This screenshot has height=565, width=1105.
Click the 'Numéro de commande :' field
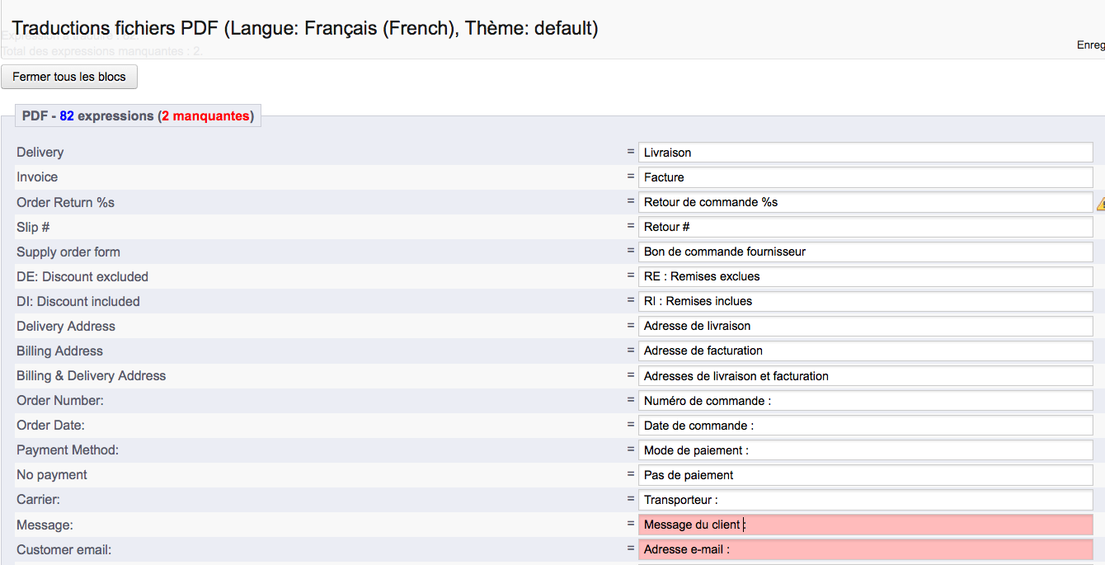tap(865, 401)
